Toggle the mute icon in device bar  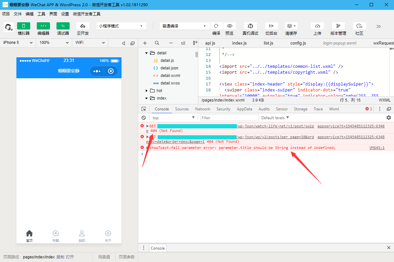123,43
